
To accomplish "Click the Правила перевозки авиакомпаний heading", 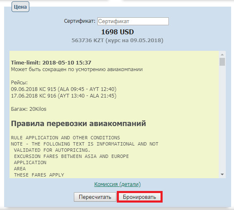I will click(78, 124).
